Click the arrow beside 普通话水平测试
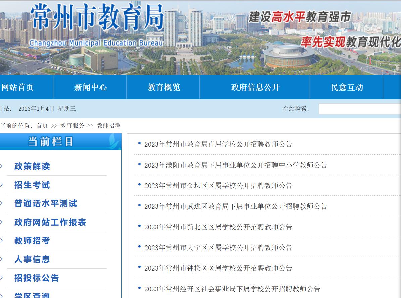The image size is (401, 298). pos(1,203)
